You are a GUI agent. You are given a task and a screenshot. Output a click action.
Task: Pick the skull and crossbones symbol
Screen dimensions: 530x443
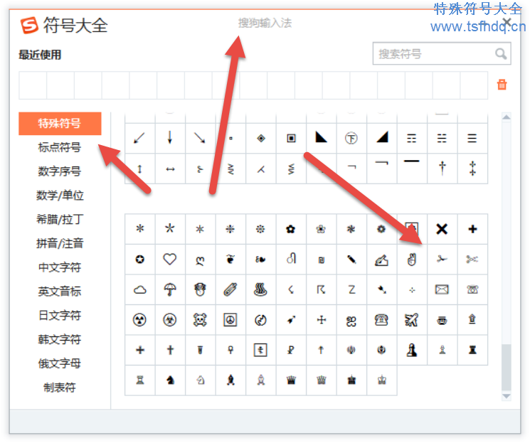coord(200,320)
